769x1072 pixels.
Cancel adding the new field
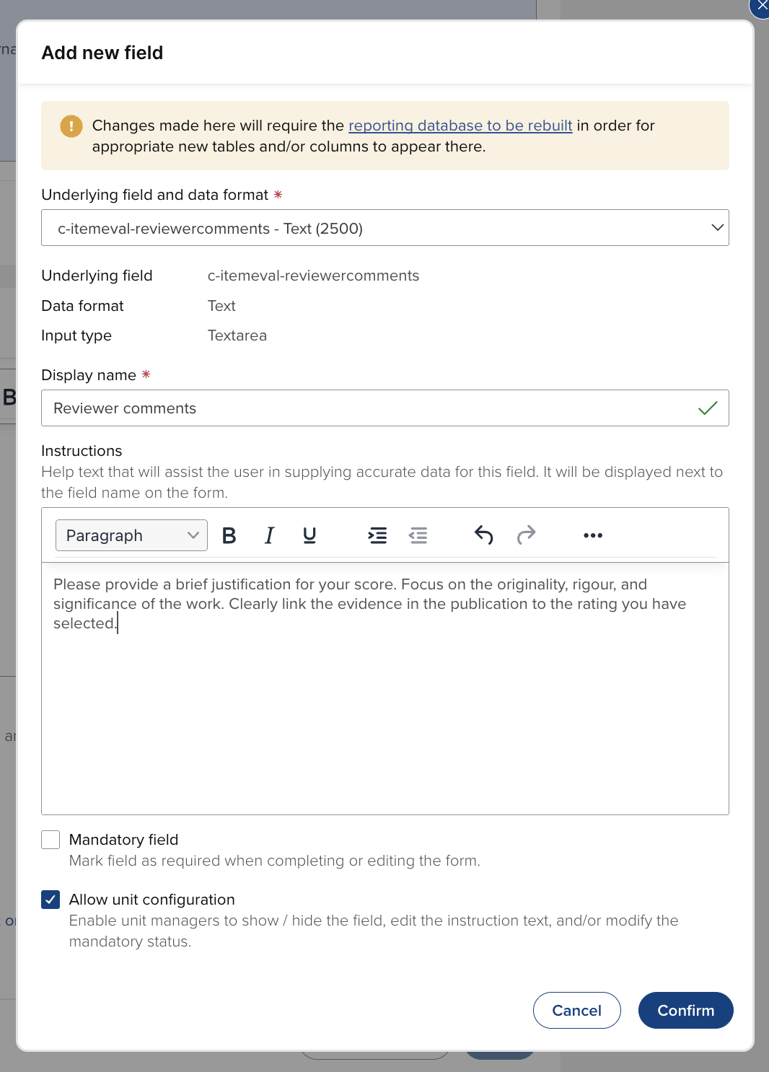576,1010
